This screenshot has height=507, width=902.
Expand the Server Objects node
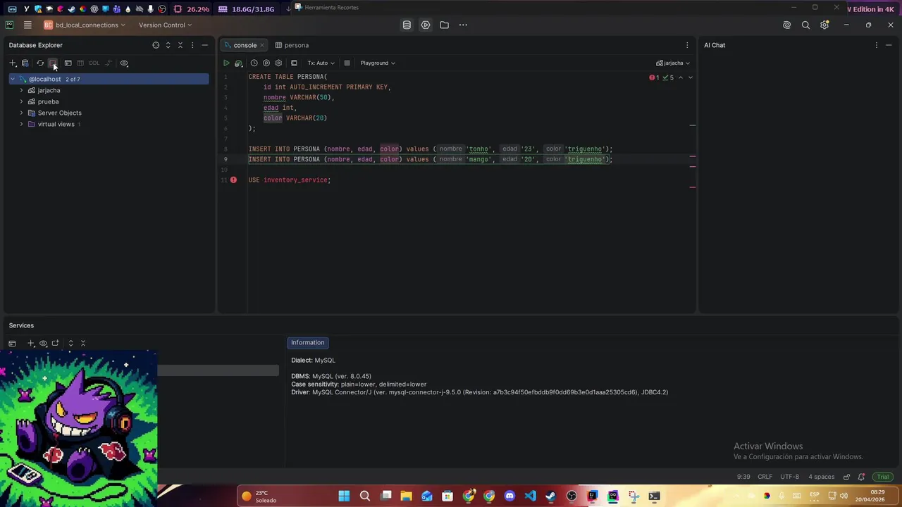pyautogui.click(x=21, y=113)
